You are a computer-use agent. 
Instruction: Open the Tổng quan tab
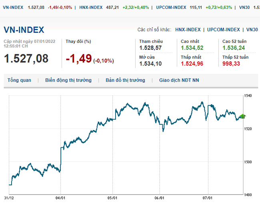point(19,80)
